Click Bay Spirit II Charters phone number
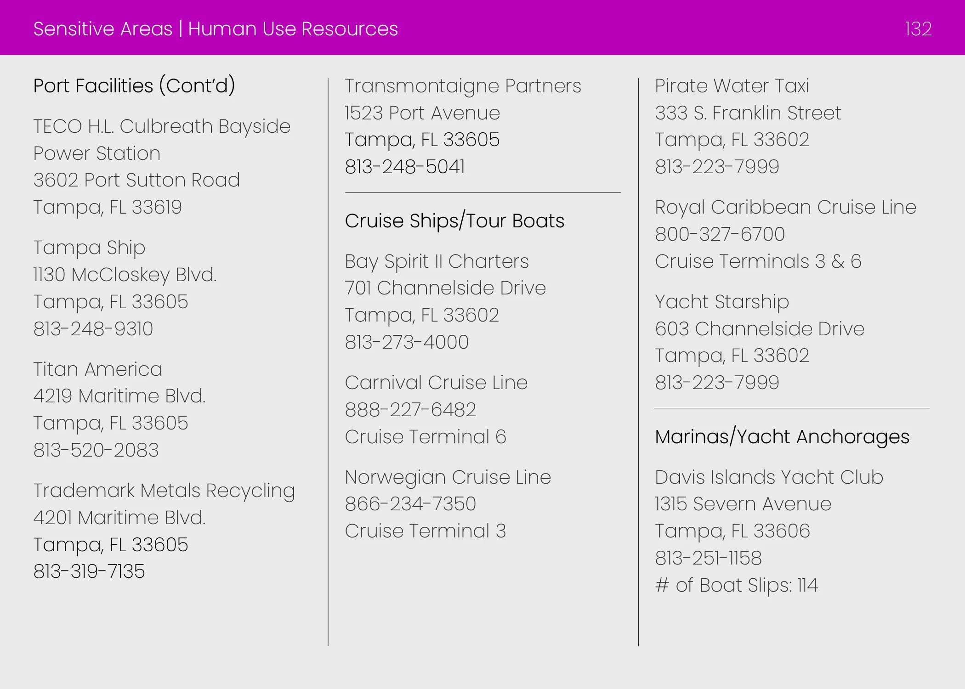 407,342
